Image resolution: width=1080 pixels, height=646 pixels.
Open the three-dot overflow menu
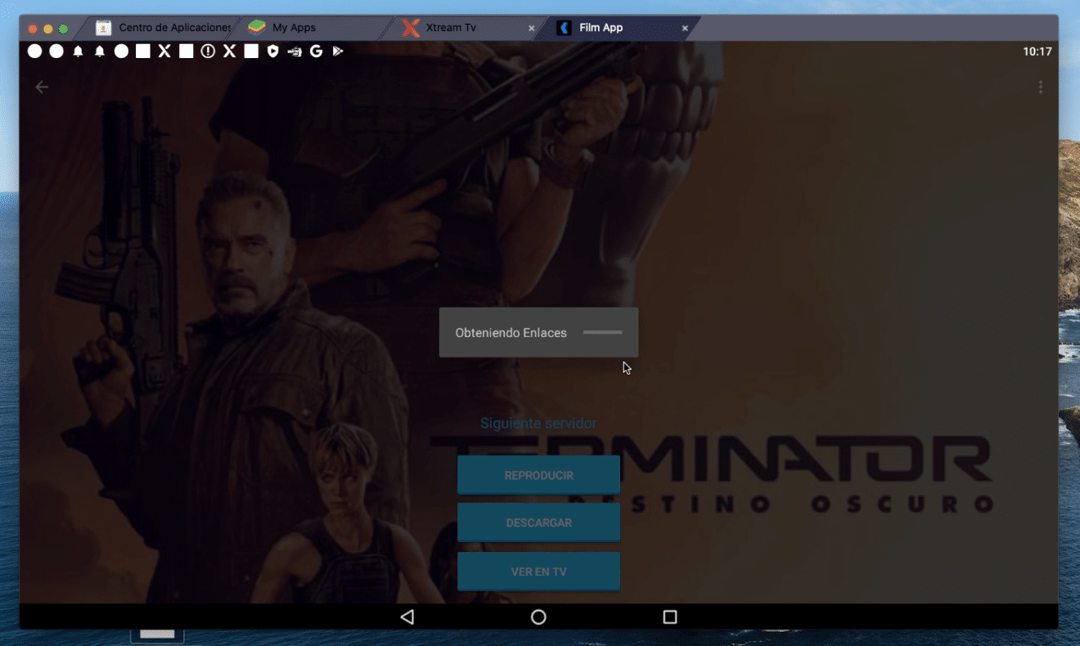[1041, 86]
